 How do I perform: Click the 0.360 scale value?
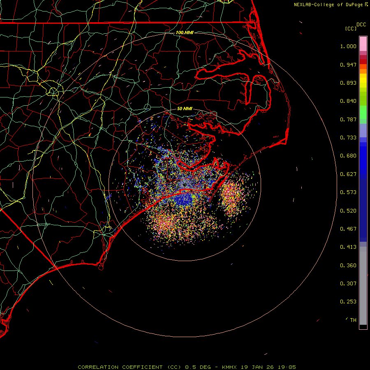point(348,266)
